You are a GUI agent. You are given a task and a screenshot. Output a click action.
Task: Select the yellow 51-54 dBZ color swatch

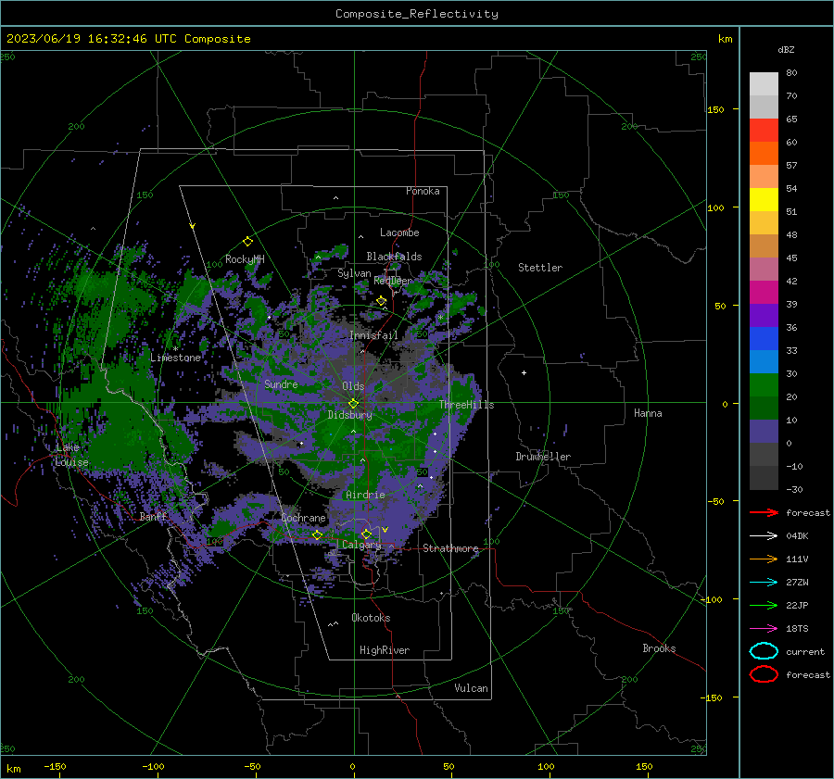coord(764,200)
